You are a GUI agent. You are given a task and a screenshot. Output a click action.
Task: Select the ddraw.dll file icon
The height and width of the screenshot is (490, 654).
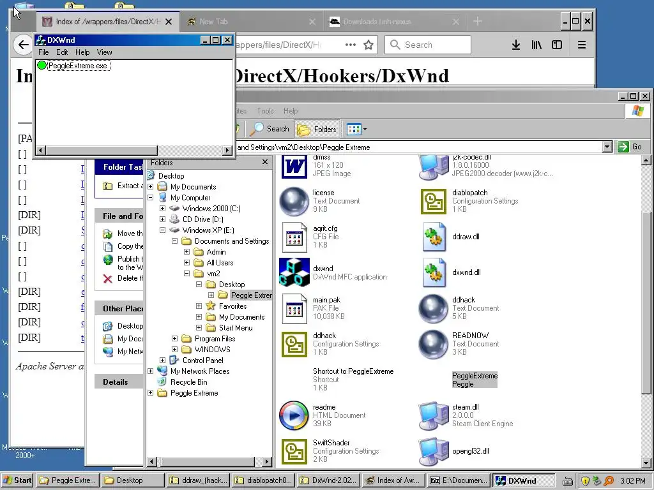click(x=434, y=237)
